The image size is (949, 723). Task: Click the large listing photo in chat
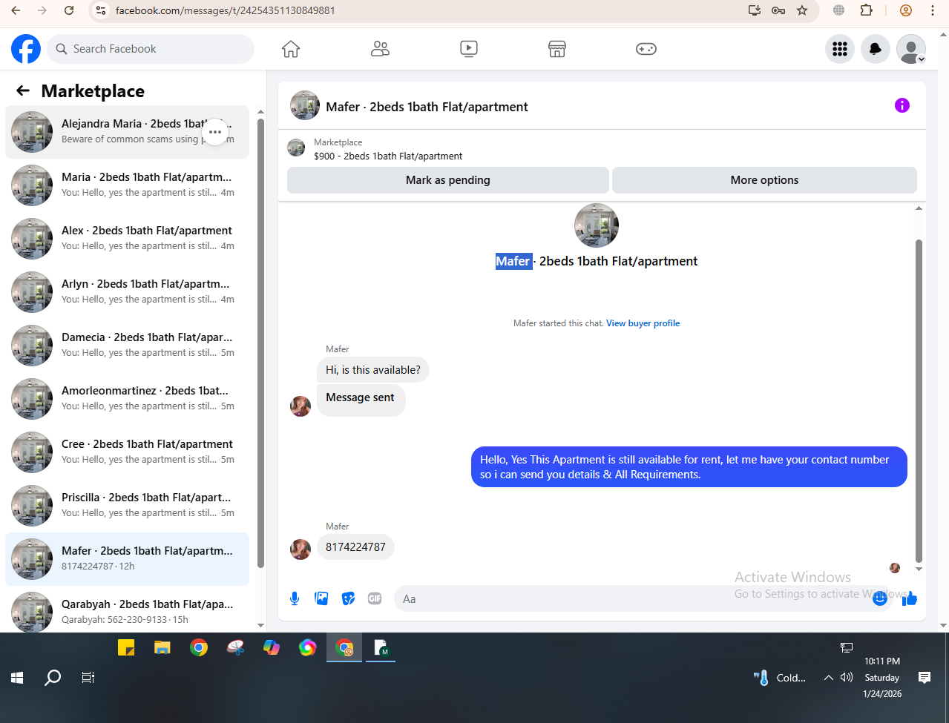[597, 225]
